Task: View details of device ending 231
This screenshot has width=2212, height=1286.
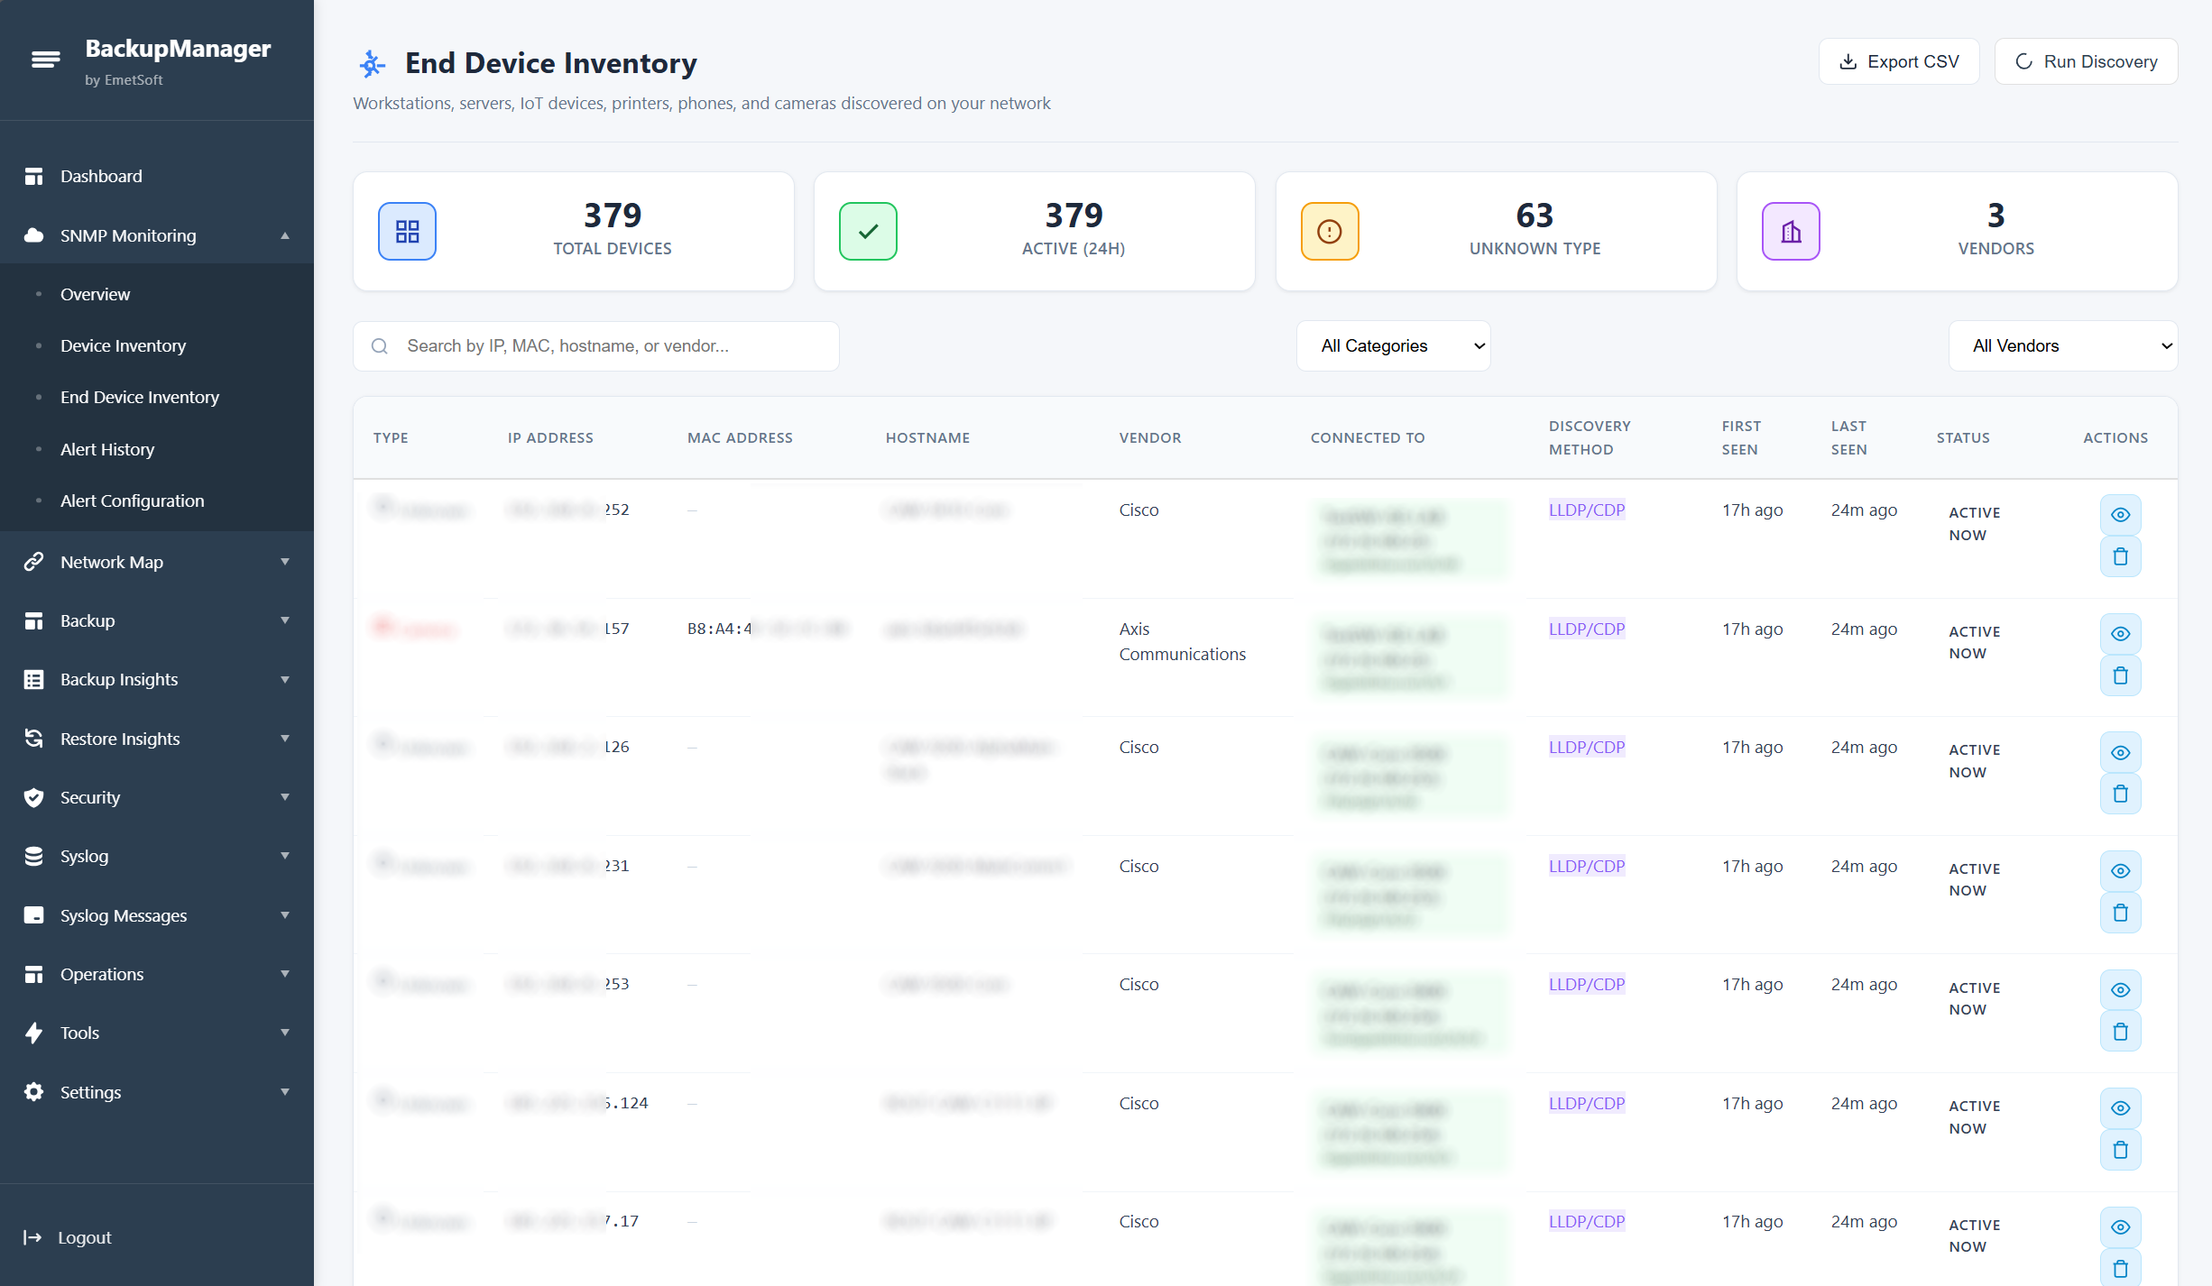Action: (x=2120, y=871)
